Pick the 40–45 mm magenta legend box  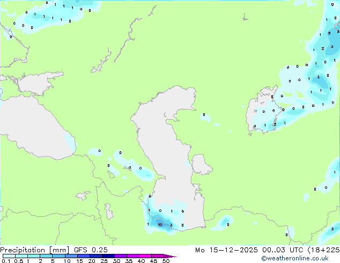[x=145, y=256]
